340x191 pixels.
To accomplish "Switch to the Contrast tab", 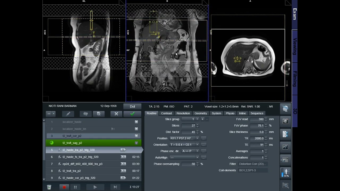I will (167, 113).
